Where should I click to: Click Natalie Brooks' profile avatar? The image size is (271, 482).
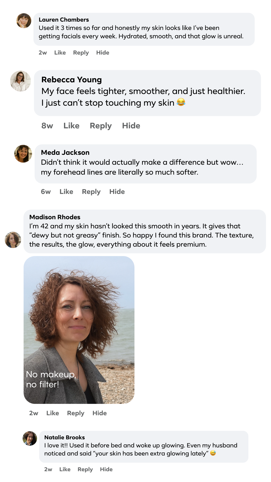pyautogui.click(x=30, y=438)
